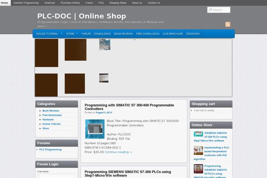The image size is (267, 178).
Task: Open the Forum item in blue navigation bar
Action: [x=86, y=34]
